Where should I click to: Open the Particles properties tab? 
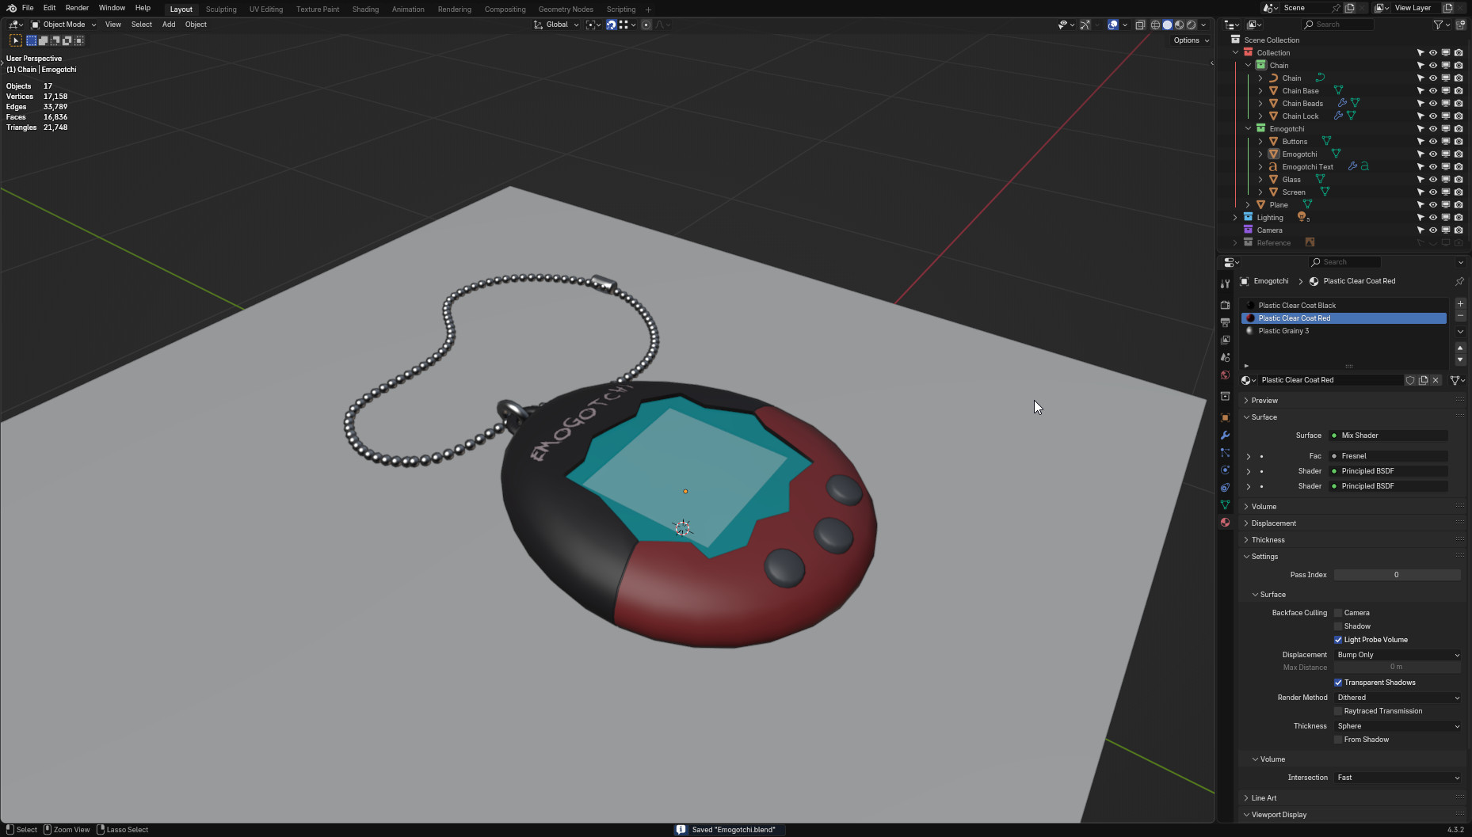tap(1225, 452)
